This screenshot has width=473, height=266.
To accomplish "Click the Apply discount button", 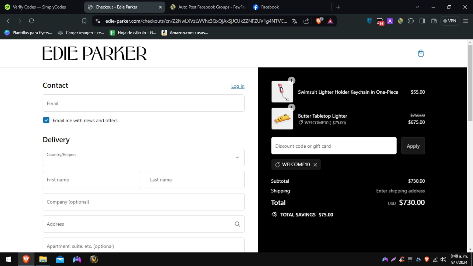I will [x=413, y=146].
